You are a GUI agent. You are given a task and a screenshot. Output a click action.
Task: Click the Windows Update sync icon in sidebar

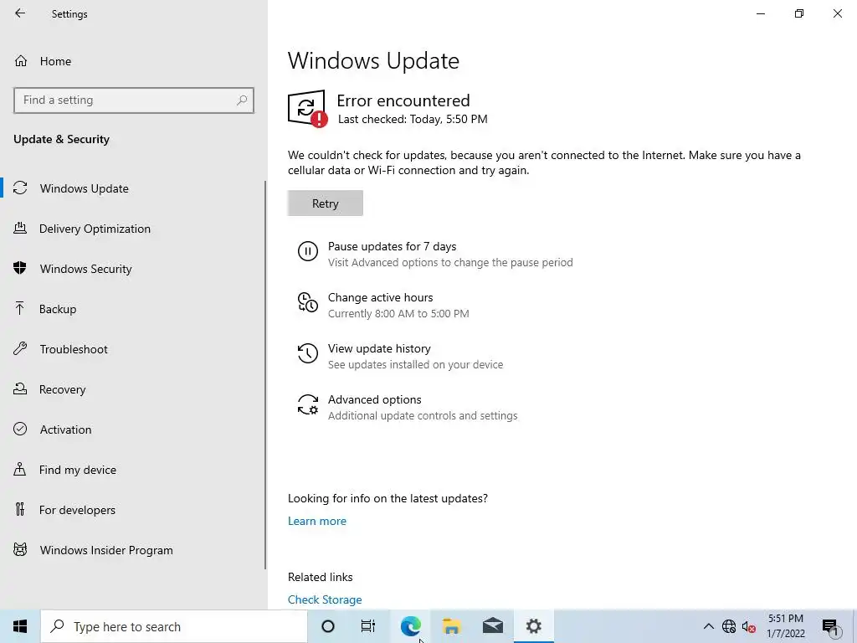pyautogui.click(x=20, y=188)
